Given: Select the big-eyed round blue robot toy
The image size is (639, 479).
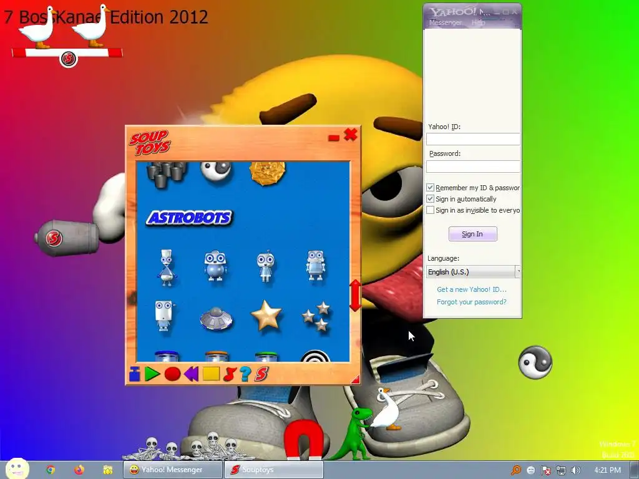Looking at the screenshot, I should click(215, 266).
